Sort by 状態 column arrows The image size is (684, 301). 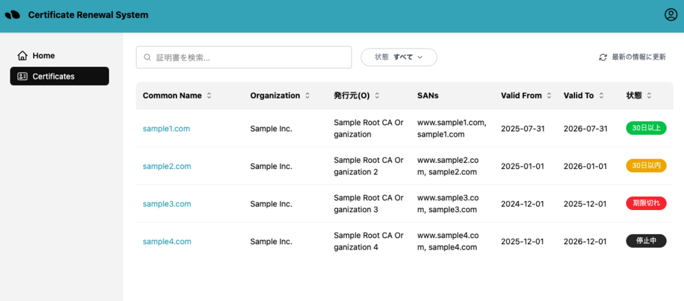(649, 96)
